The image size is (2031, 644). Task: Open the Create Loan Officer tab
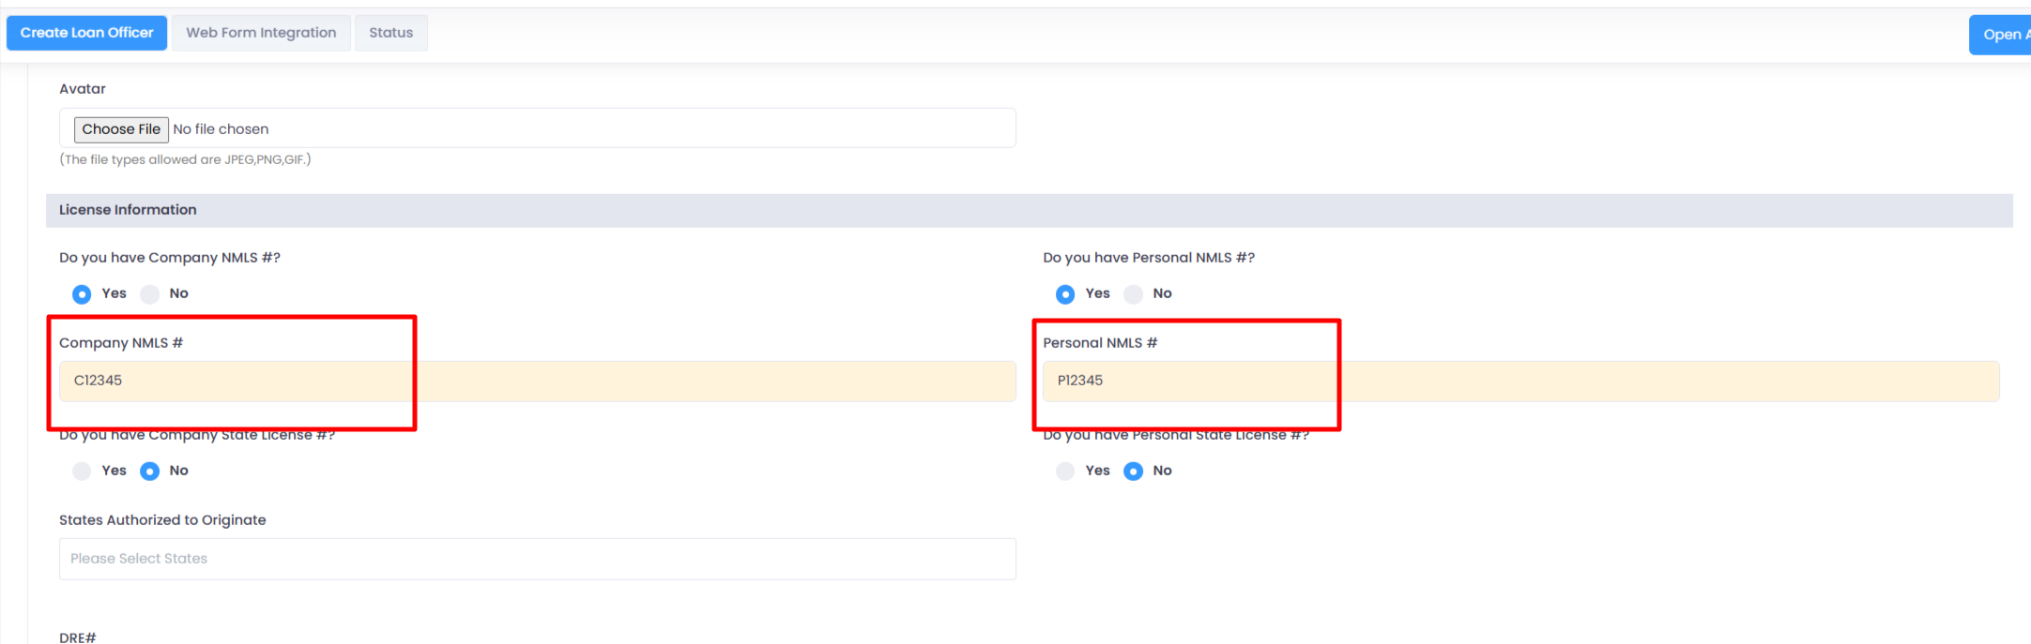tap(86, 33)
